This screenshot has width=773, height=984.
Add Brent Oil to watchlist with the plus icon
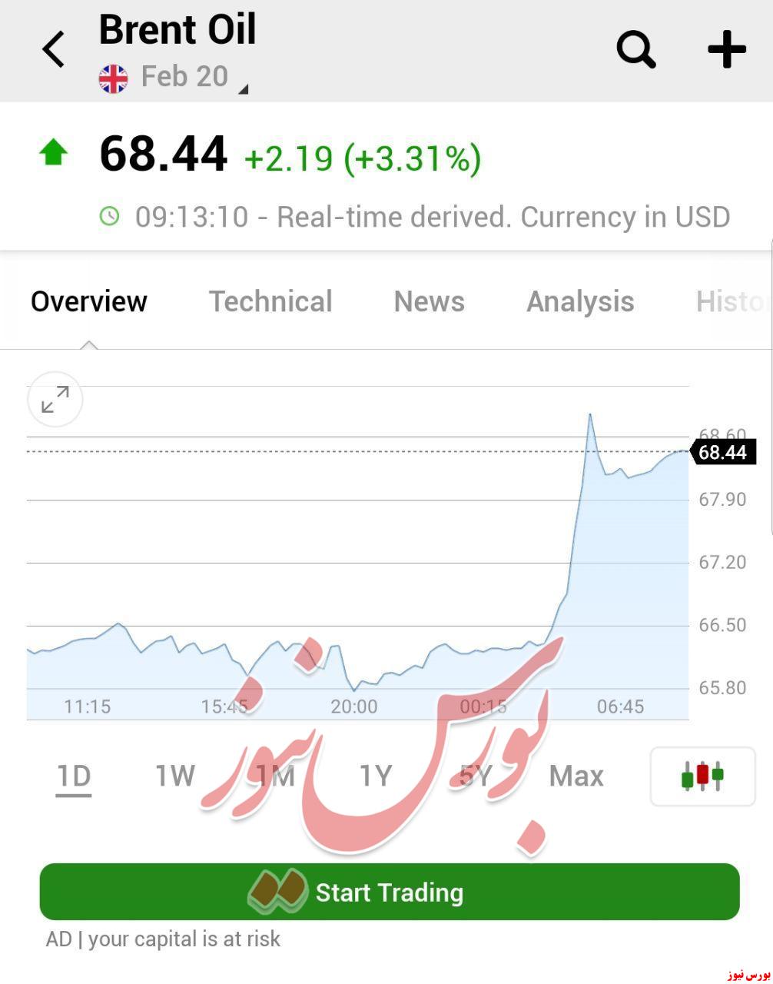point(726,50)
